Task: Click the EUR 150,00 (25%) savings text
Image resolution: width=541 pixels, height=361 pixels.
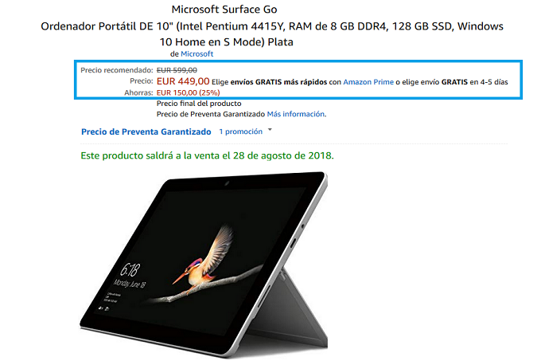Action: (x=188, y=92)
